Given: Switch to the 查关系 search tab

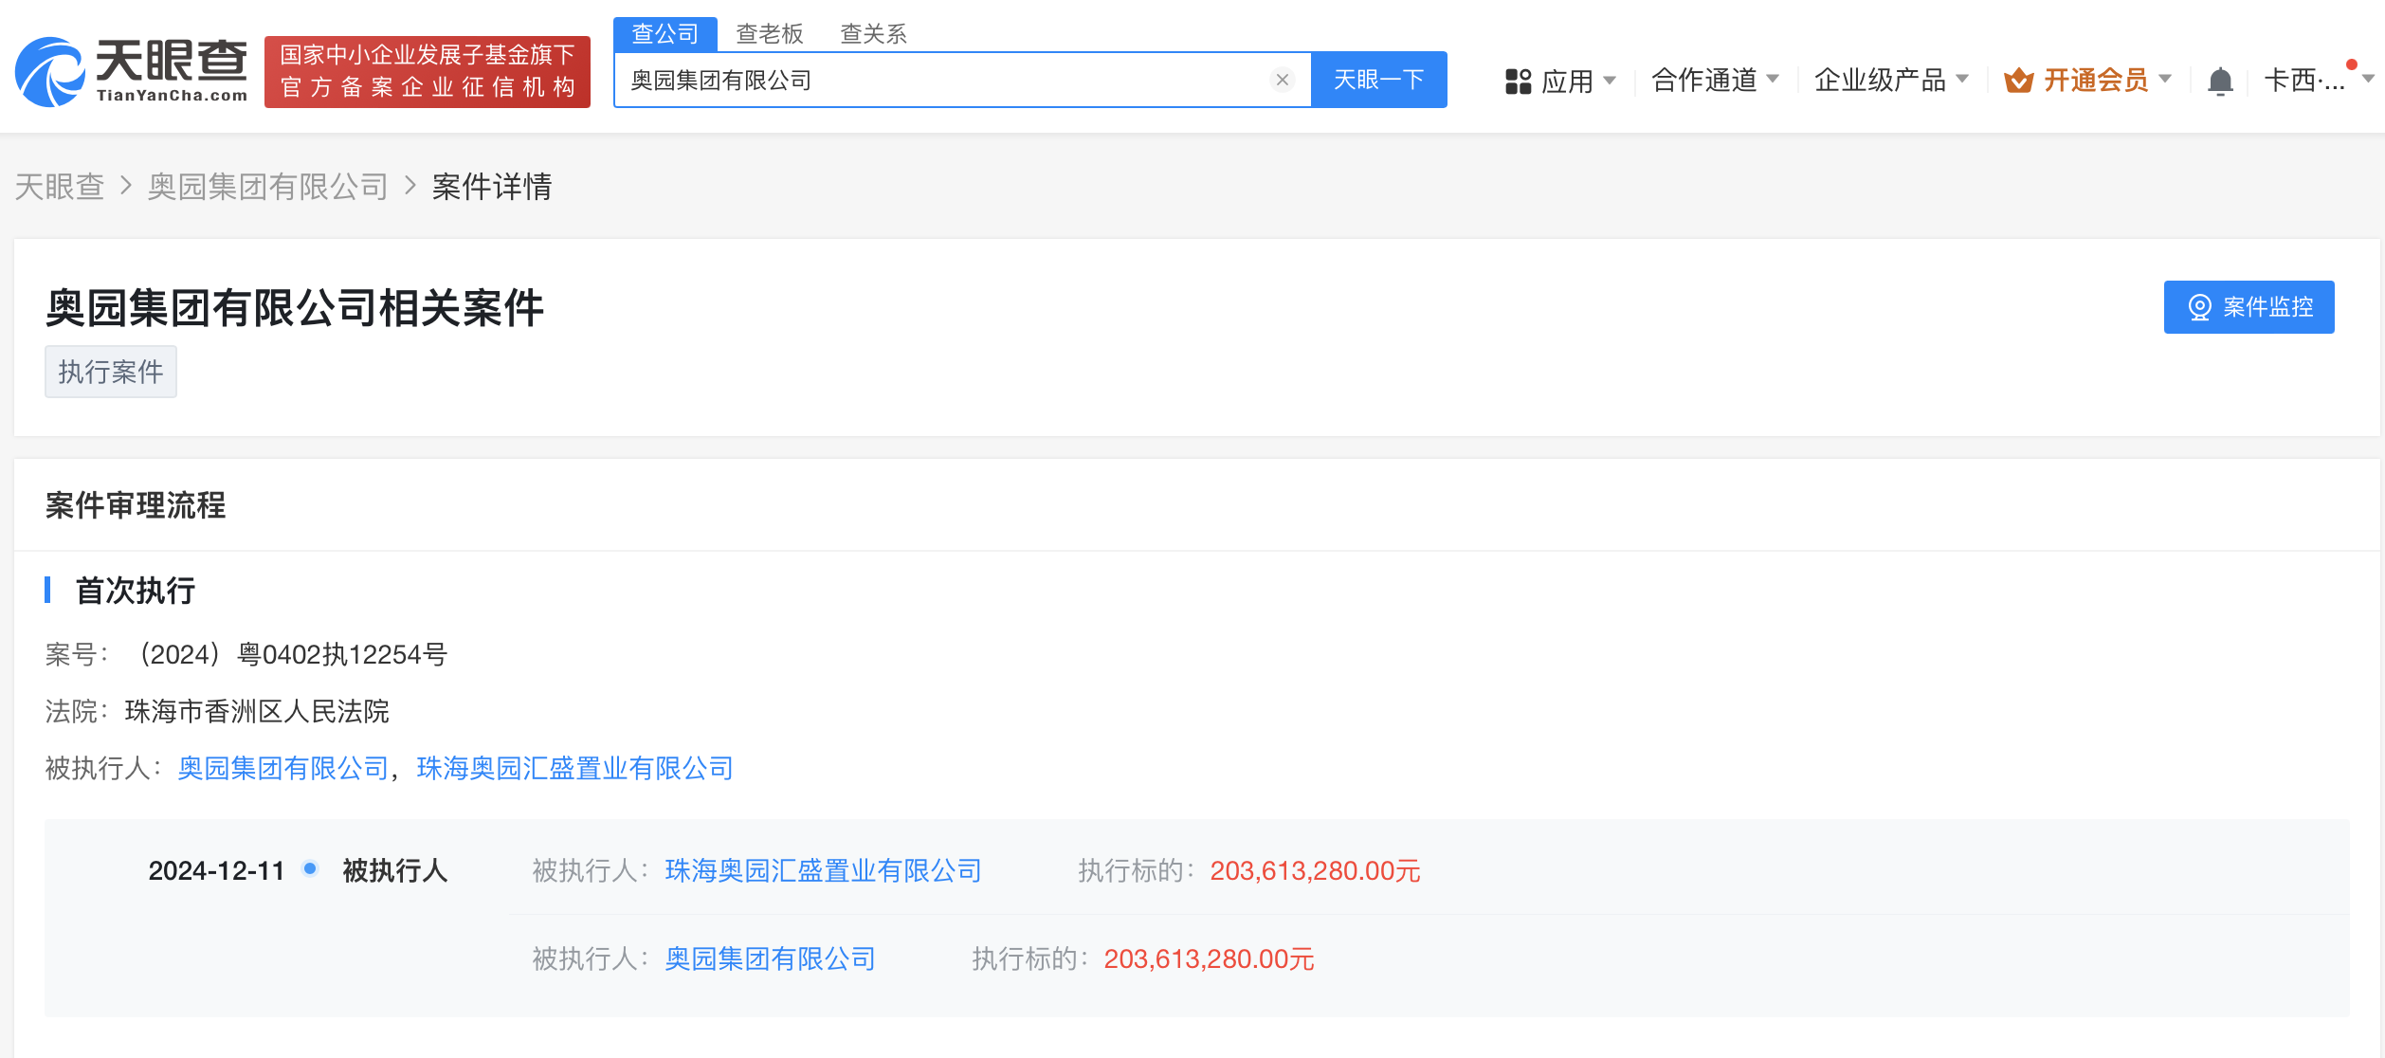Looking at the screenshot, I should pos(873,34).
